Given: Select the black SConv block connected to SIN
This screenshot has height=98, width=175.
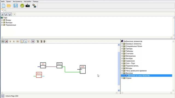Looking at the screenshot, I should (60, 65).
